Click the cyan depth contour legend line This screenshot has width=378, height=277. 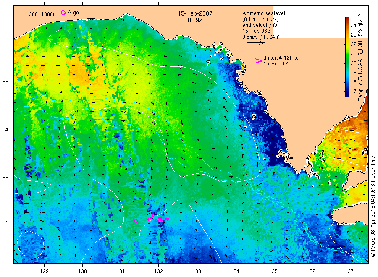35,18
